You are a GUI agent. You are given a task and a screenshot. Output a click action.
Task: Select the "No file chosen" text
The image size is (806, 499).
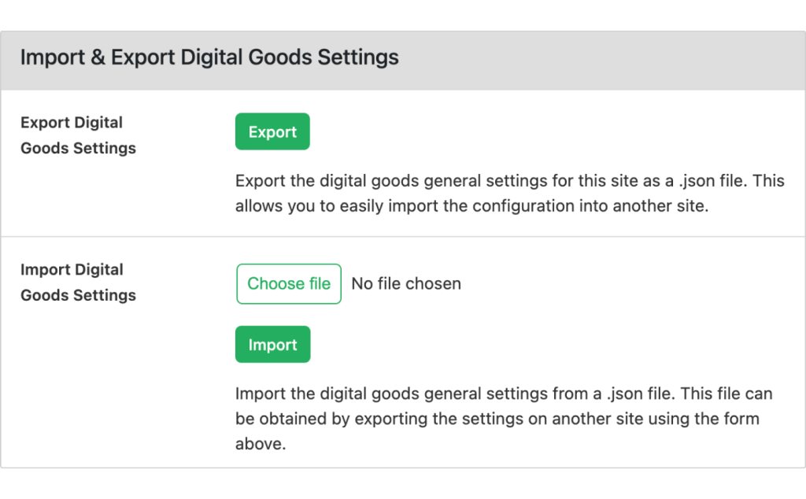(x=406, y=283)
